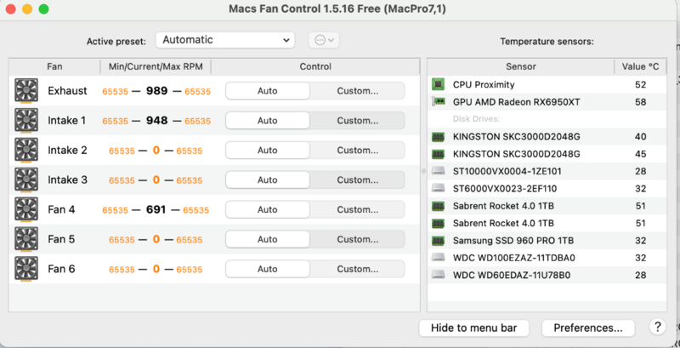This screenshot has width=680, height=348.
Task: Select the ST10000VX0004-1ZE101 sensor row
Action: pos(547,171)
